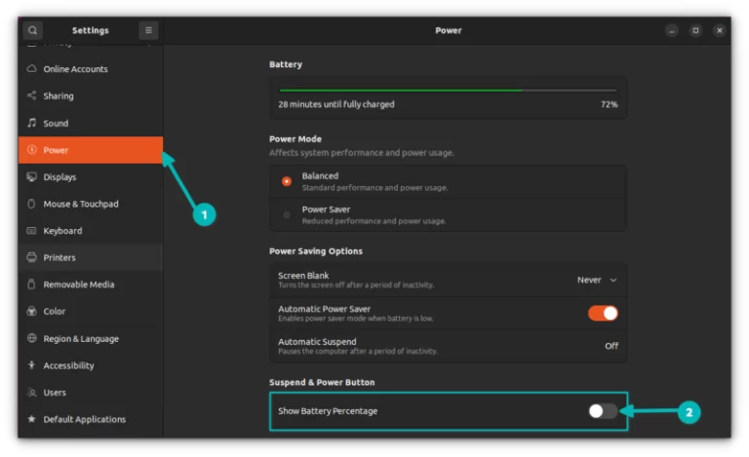Enable the Show Battery Percentage switch
The height and width of the screenshot is (457, 749).
tap(603, 411)
